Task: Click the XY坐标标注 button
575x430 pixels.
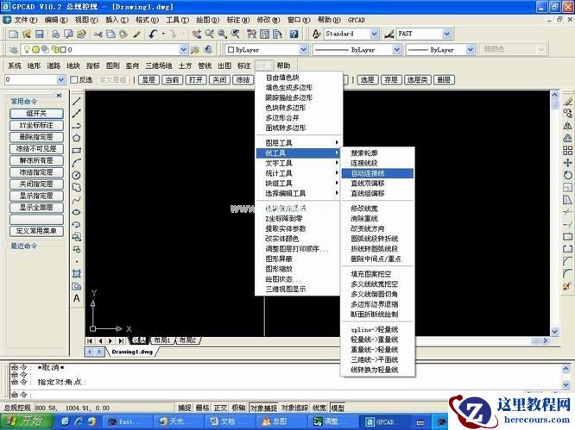Action: tap(36, 125)
